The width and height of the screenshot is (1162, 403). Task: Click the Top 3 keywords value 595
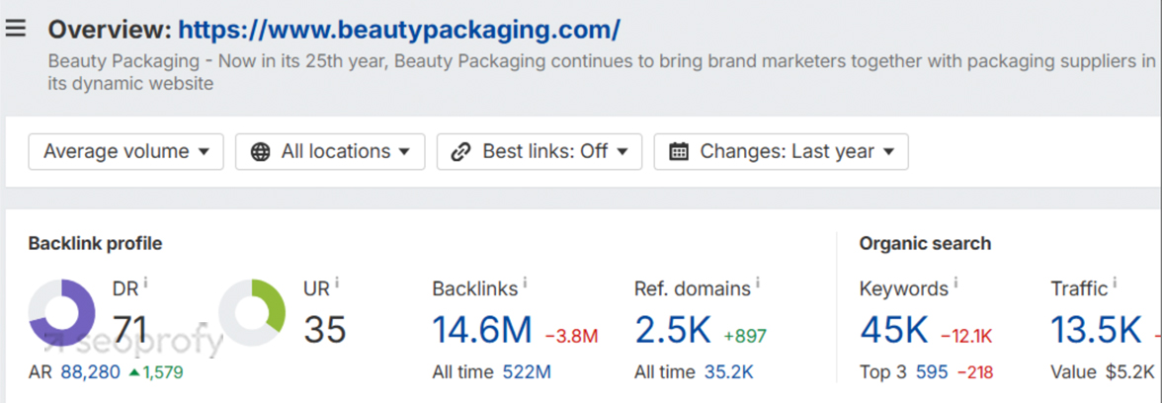[933, 371]
